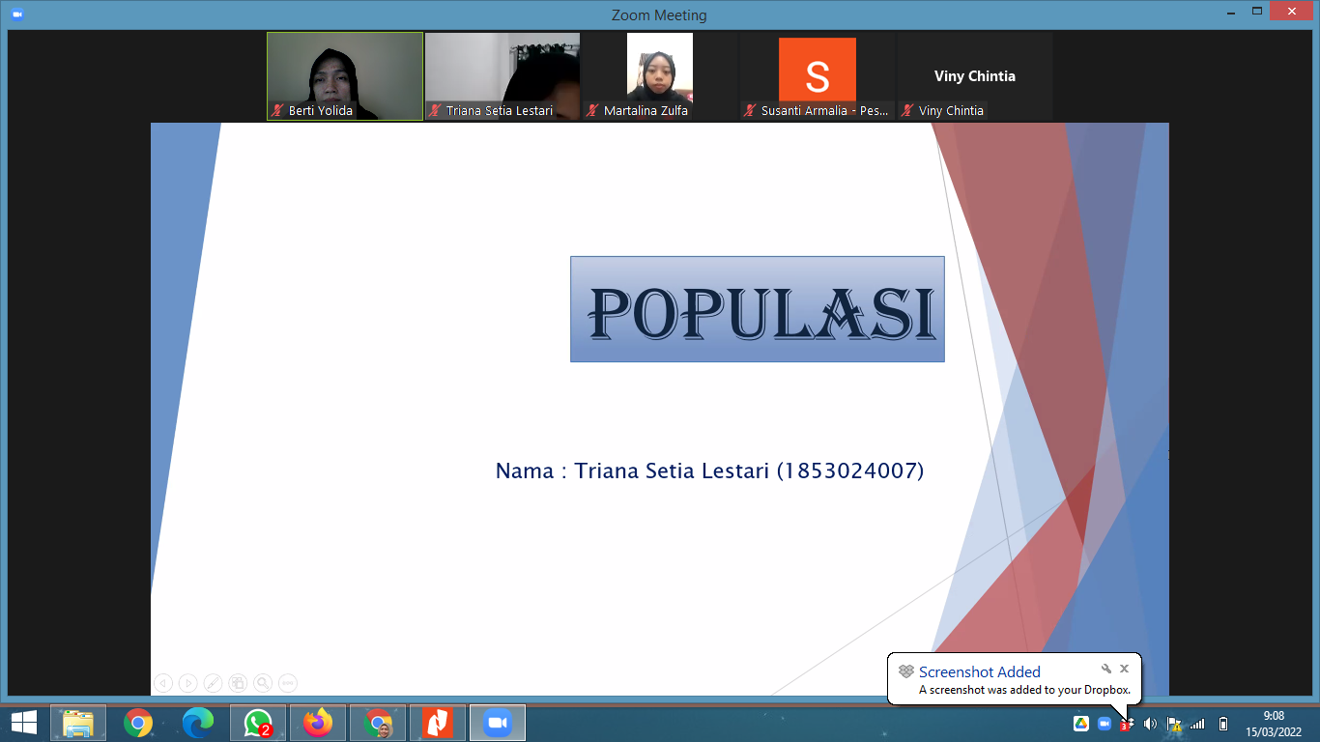
Task: Click the Google Drive tray icon
Action: coord(1081,724)
